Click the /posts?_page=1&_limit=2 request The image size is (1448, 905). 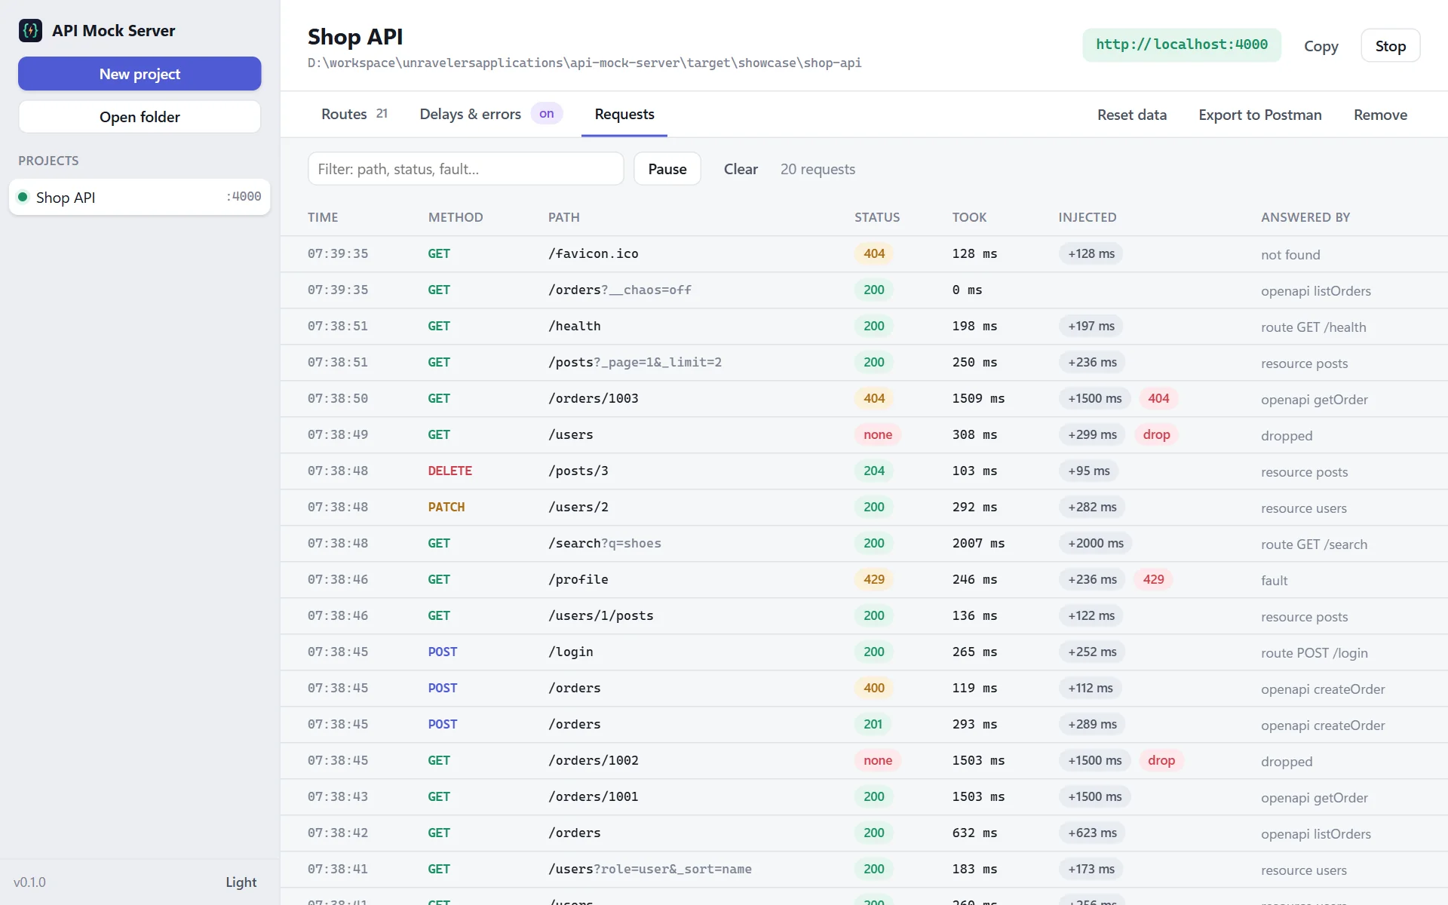coord(864,363)
